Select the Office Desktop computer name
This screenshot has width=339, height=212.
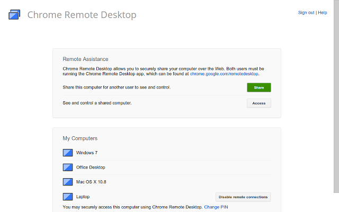point(91,167)
